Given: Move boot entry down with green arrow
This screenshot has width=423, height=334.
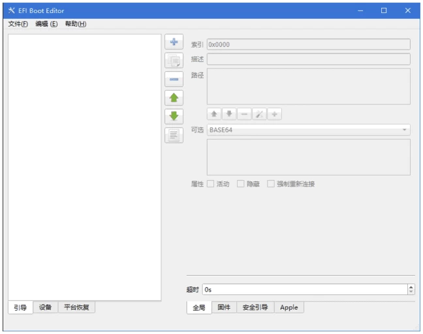Looking at the screenshot, I should tap(174, 117).
